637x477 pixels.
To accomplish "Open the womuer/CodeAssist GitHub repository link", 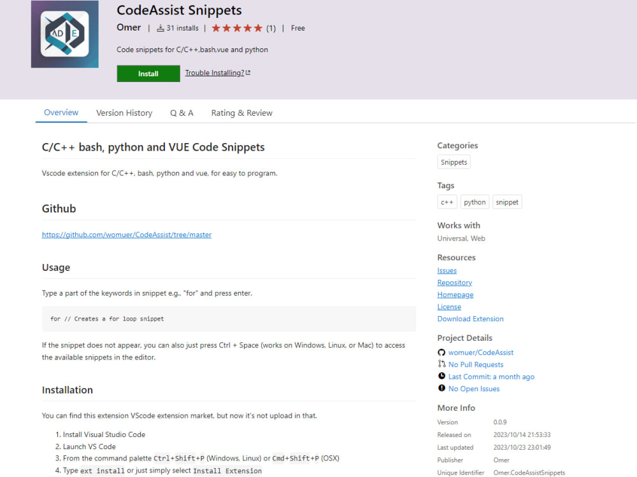I will (x=126, y=234).
